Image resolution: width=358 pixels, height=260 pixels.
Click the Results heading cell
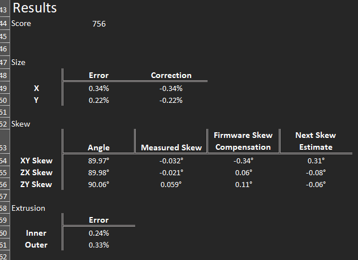(34, 8)
